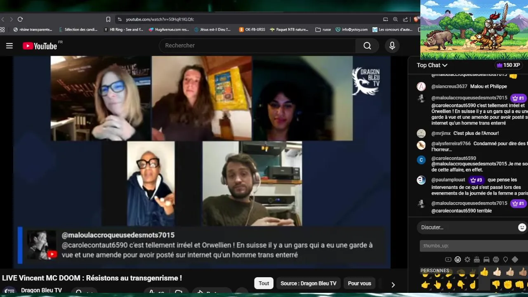The width and height of the screenshot is (528, 297).
Task: Insert the thumbs down emoji
Action: tap(496, 285)
